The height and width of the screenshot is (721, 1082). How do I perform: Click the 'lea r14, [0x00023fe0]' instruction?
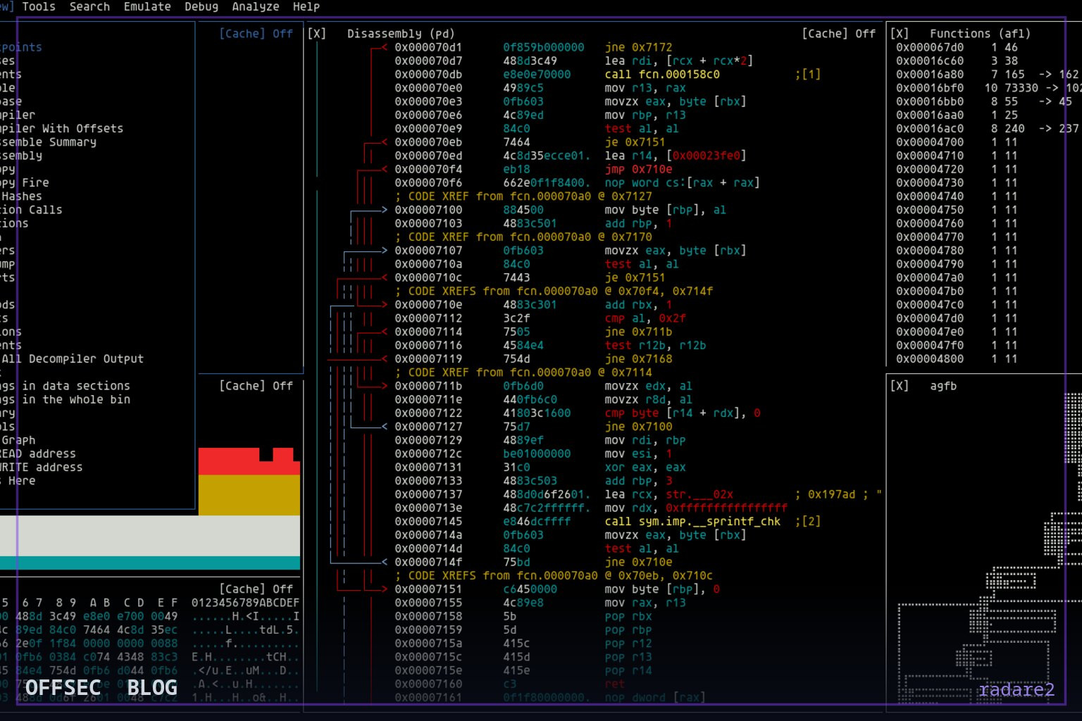click(676, 156)
